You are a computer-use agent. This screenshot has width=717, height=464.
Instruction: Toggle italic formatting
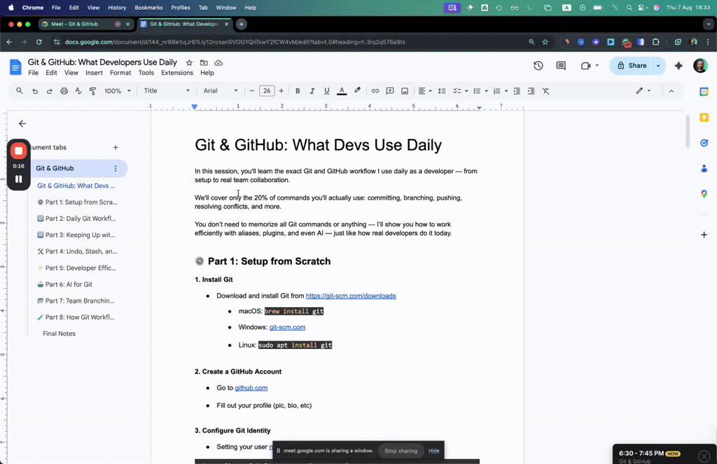312,90
